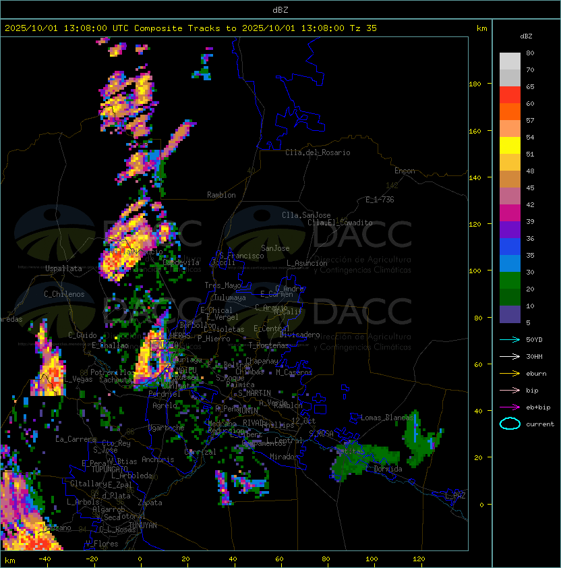Image resolution: width=561 pixels, height=568 pixels.
Task: Click the cyan 50YD arrow legend icon
Action: [510, 340]
